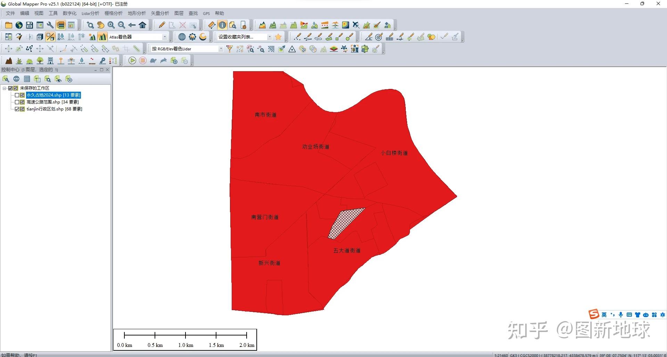Click the Zoom Out magnifier icon

pos(122,25)
